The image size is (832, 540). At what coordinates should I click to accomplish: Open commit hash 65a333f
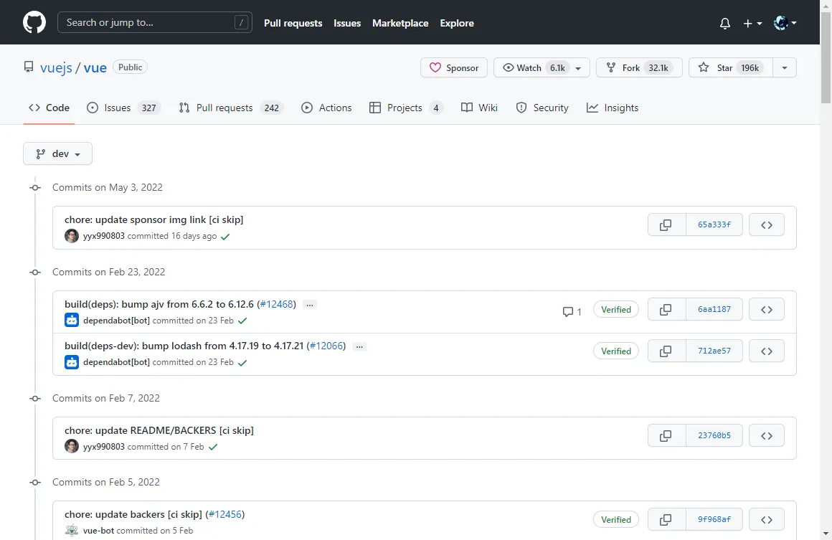click(x=714, y=225)
